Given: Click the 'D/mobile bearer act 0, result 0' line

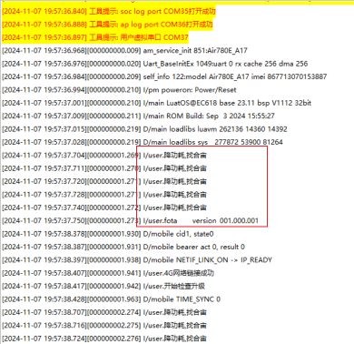Looking at the screenshot, I should 123,247.
